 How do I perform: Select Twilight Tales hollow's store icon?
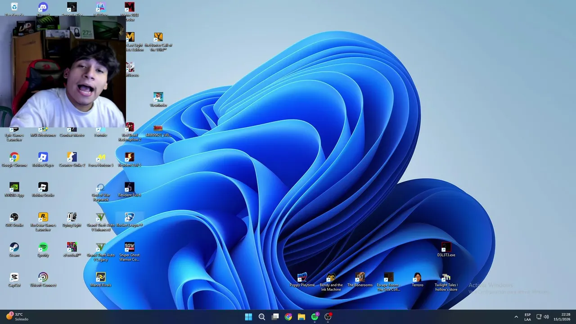click(446, 282)
